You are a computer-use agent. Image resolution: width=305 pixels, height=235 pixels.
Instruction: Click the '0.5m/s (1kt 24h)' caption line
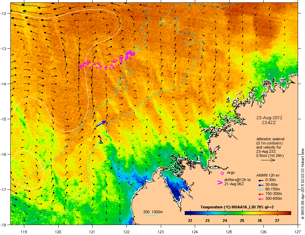tap(270, 156)
